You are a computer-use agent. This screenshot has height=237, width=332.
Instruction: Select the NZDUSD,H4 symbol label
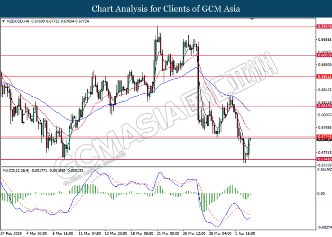18,21
